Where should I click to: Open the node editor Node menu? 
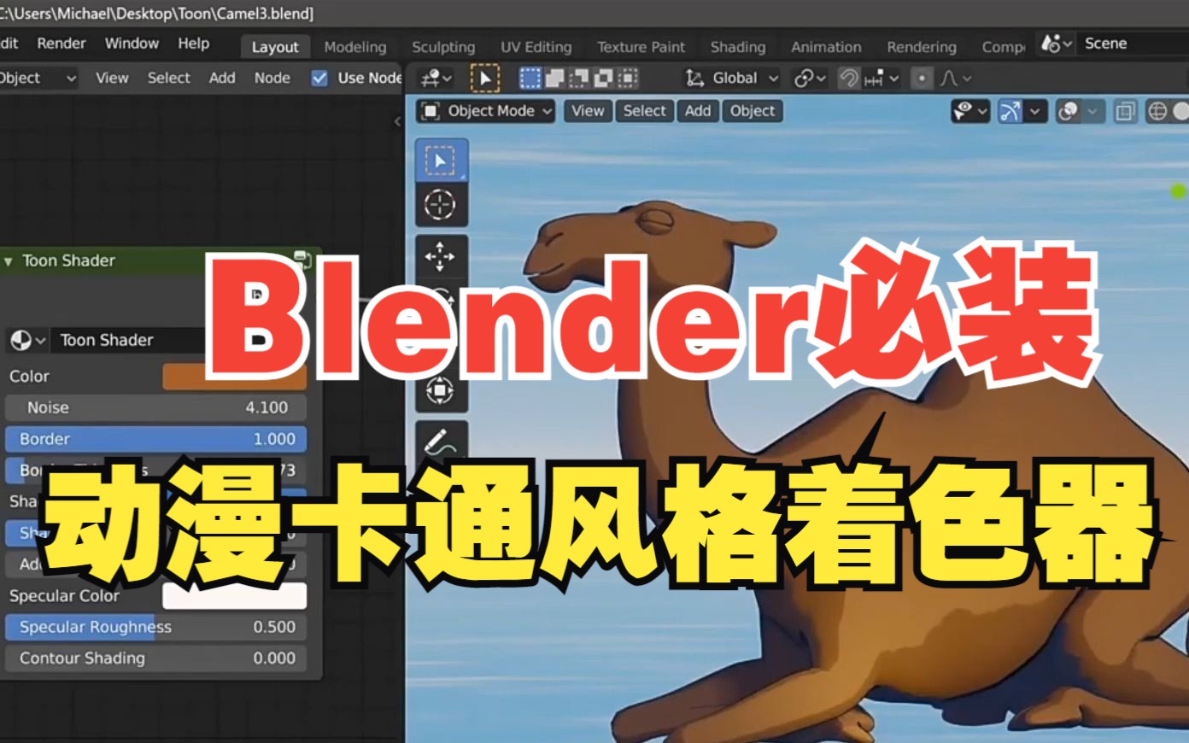272,79
